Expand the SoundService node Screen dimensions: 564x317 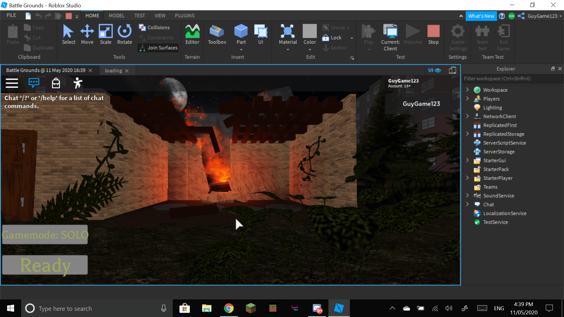click(x=467, y=195)
